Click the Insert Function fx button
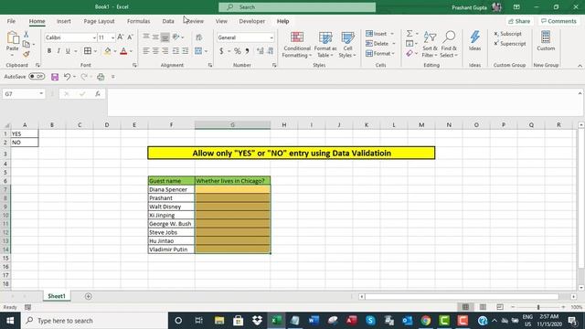Image resolution: width=585 pixels, height=329 pixels. click(98, 94)
